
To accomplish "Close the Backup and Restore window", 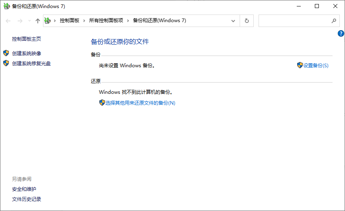I will point(335,6).
